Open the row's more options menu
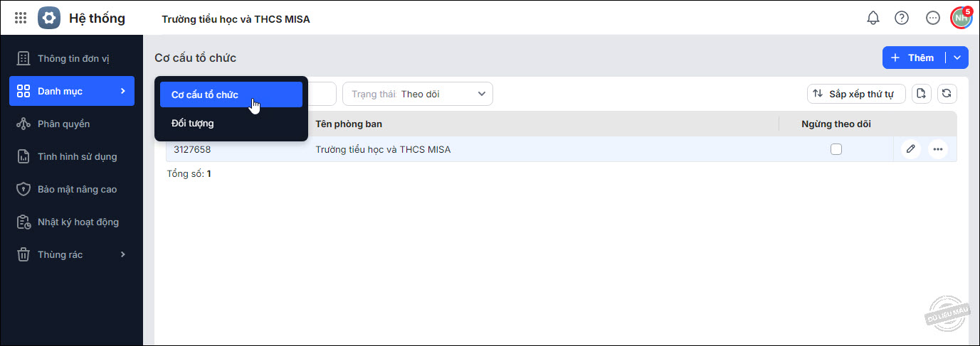This screenshot has width=980, height=346. 938,149
